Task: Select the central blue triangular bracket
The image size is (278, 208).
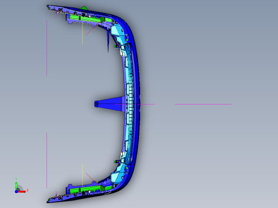Action: pos(109,103)
